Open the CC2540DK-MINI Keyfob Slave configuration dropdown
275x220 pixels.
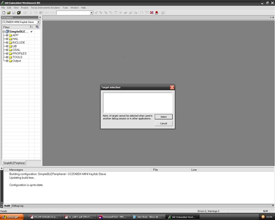[38, 22]
